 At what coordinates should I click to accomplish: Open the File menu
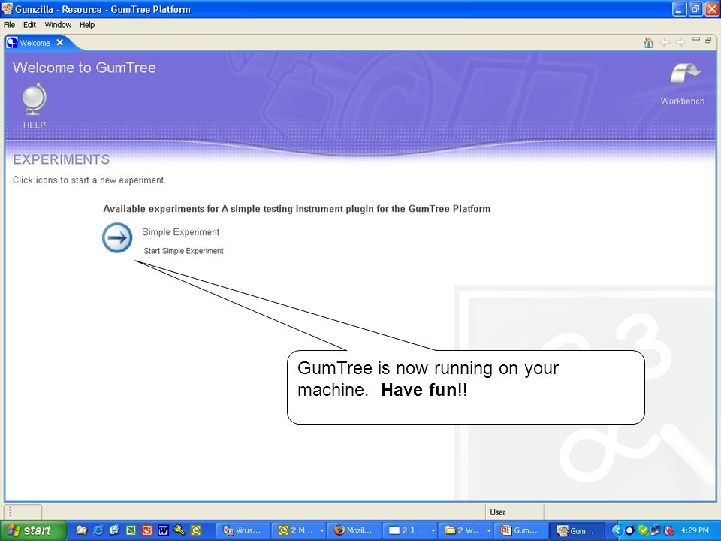pos(9,25)
